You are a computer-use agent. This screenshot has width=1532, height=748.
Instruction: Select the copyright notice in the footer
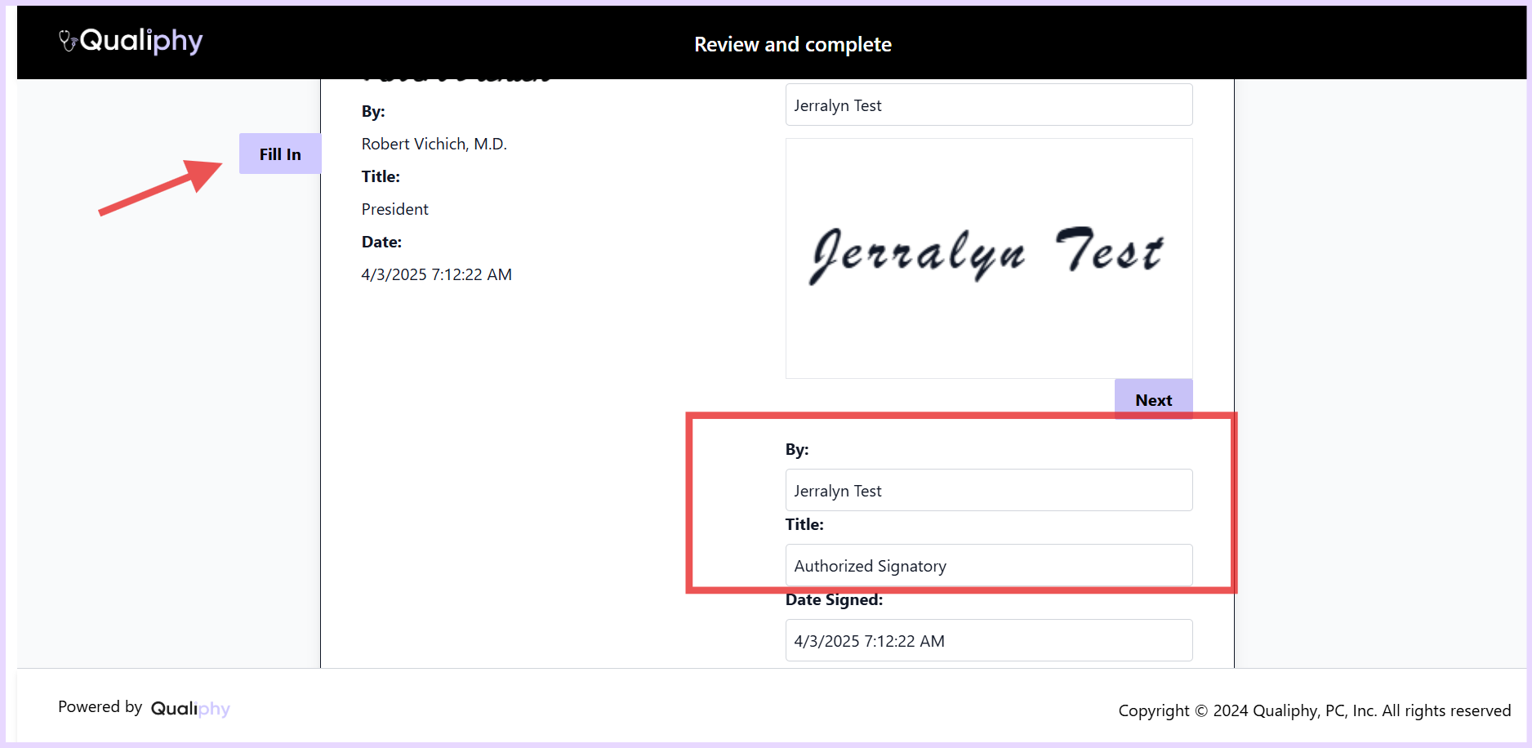click(1315, 710)
